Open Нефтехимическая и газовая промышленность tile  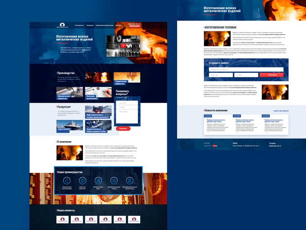click(x=98, y=112)
